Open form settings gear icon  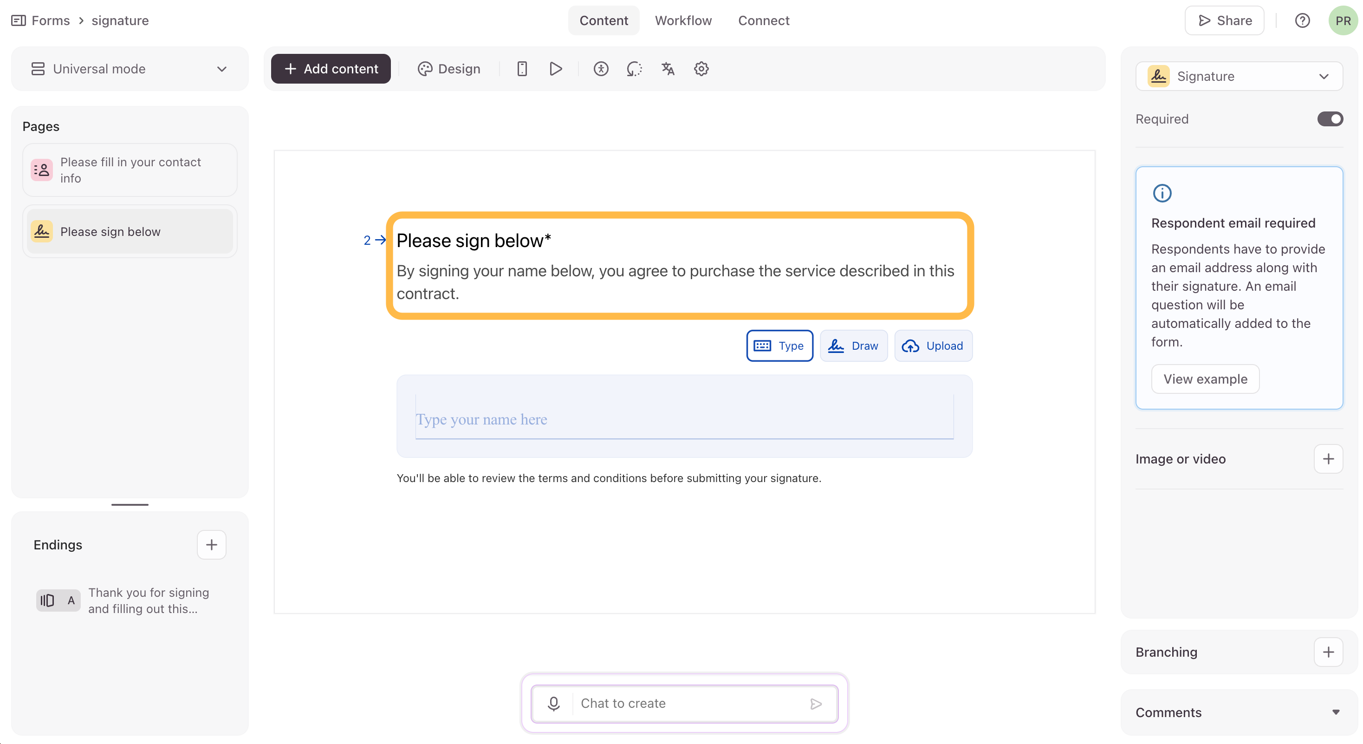pos(701,69)
